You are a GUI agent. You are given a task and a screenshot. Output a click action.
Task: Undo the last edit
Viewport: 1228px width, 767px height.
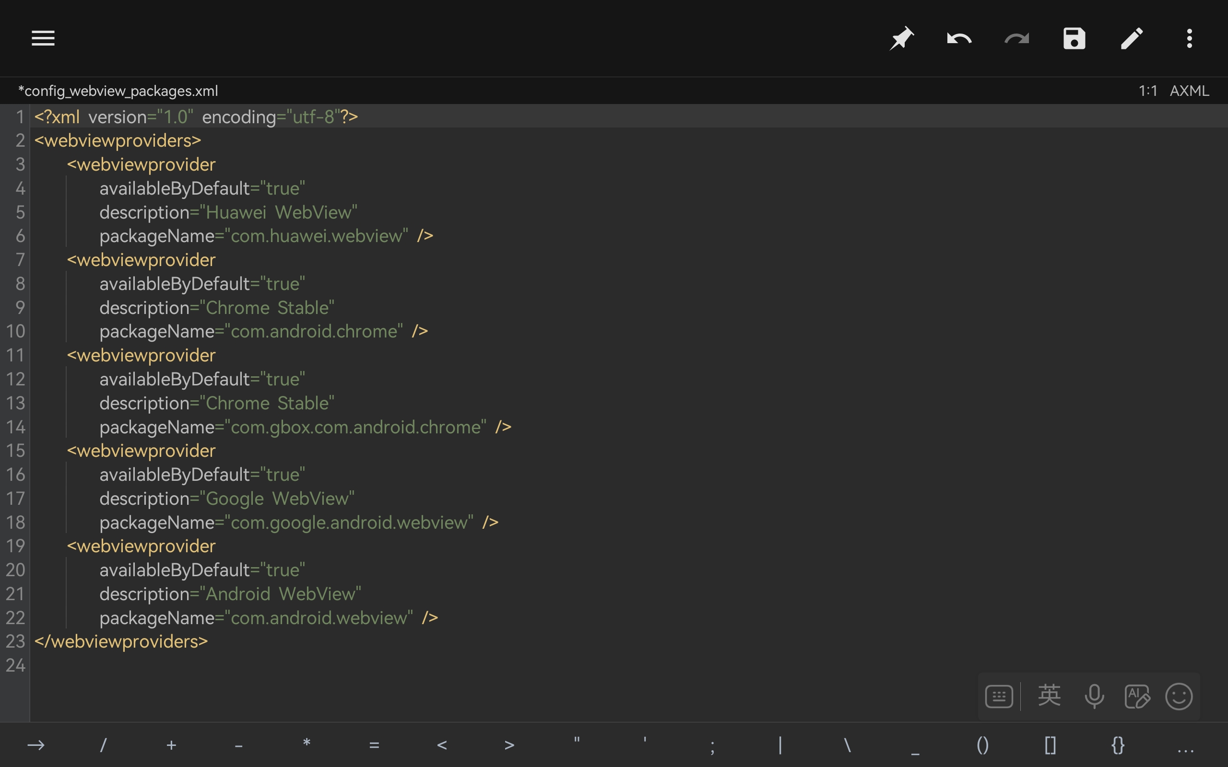pos(958,38)
